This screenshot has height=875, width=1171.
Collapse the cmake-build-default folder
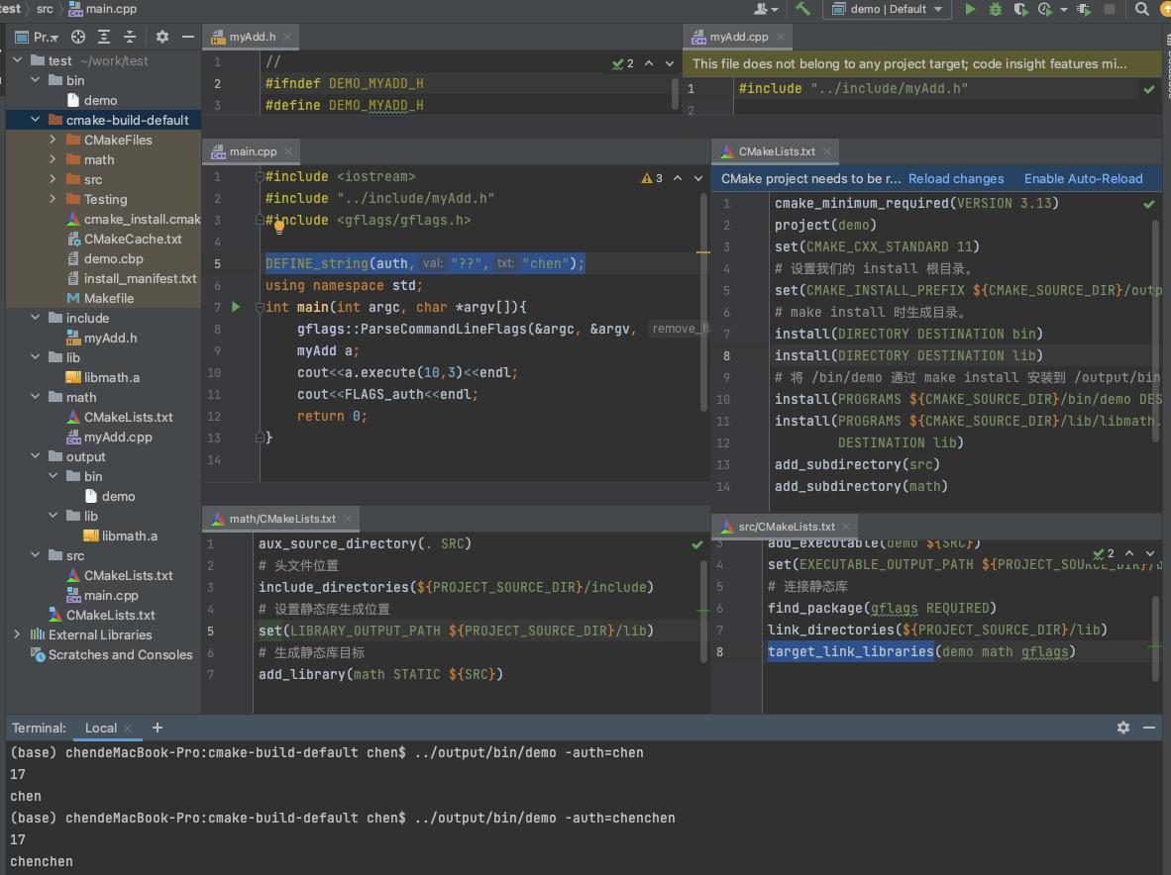click(x=36, y=120)
